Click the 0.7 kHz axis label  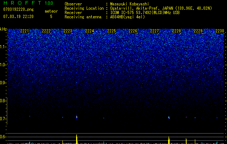click(3, 119)
